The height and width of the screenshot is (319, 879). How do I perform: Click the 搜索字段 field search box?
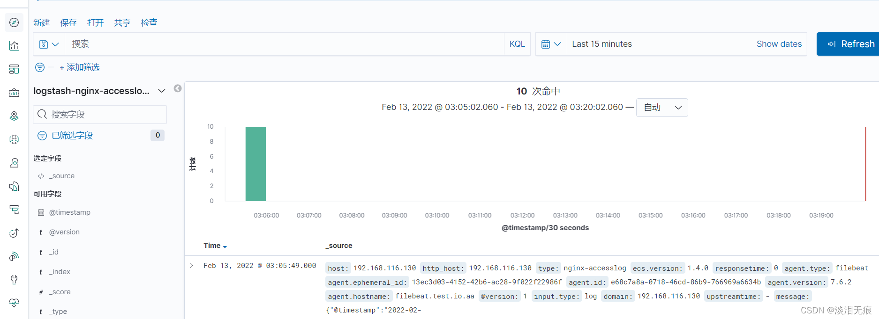[x=100, y=115]
